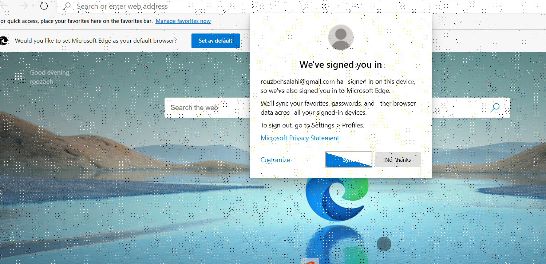Go forward using the forward arrow
The image size is (546, 264).
click(24, 6)
